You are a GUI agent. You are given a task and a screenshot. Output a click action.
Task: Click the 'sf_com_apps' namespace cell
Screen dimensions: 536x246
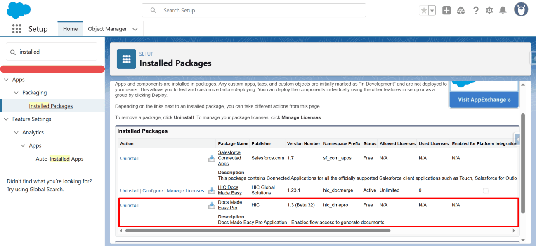tap(337, 158)
